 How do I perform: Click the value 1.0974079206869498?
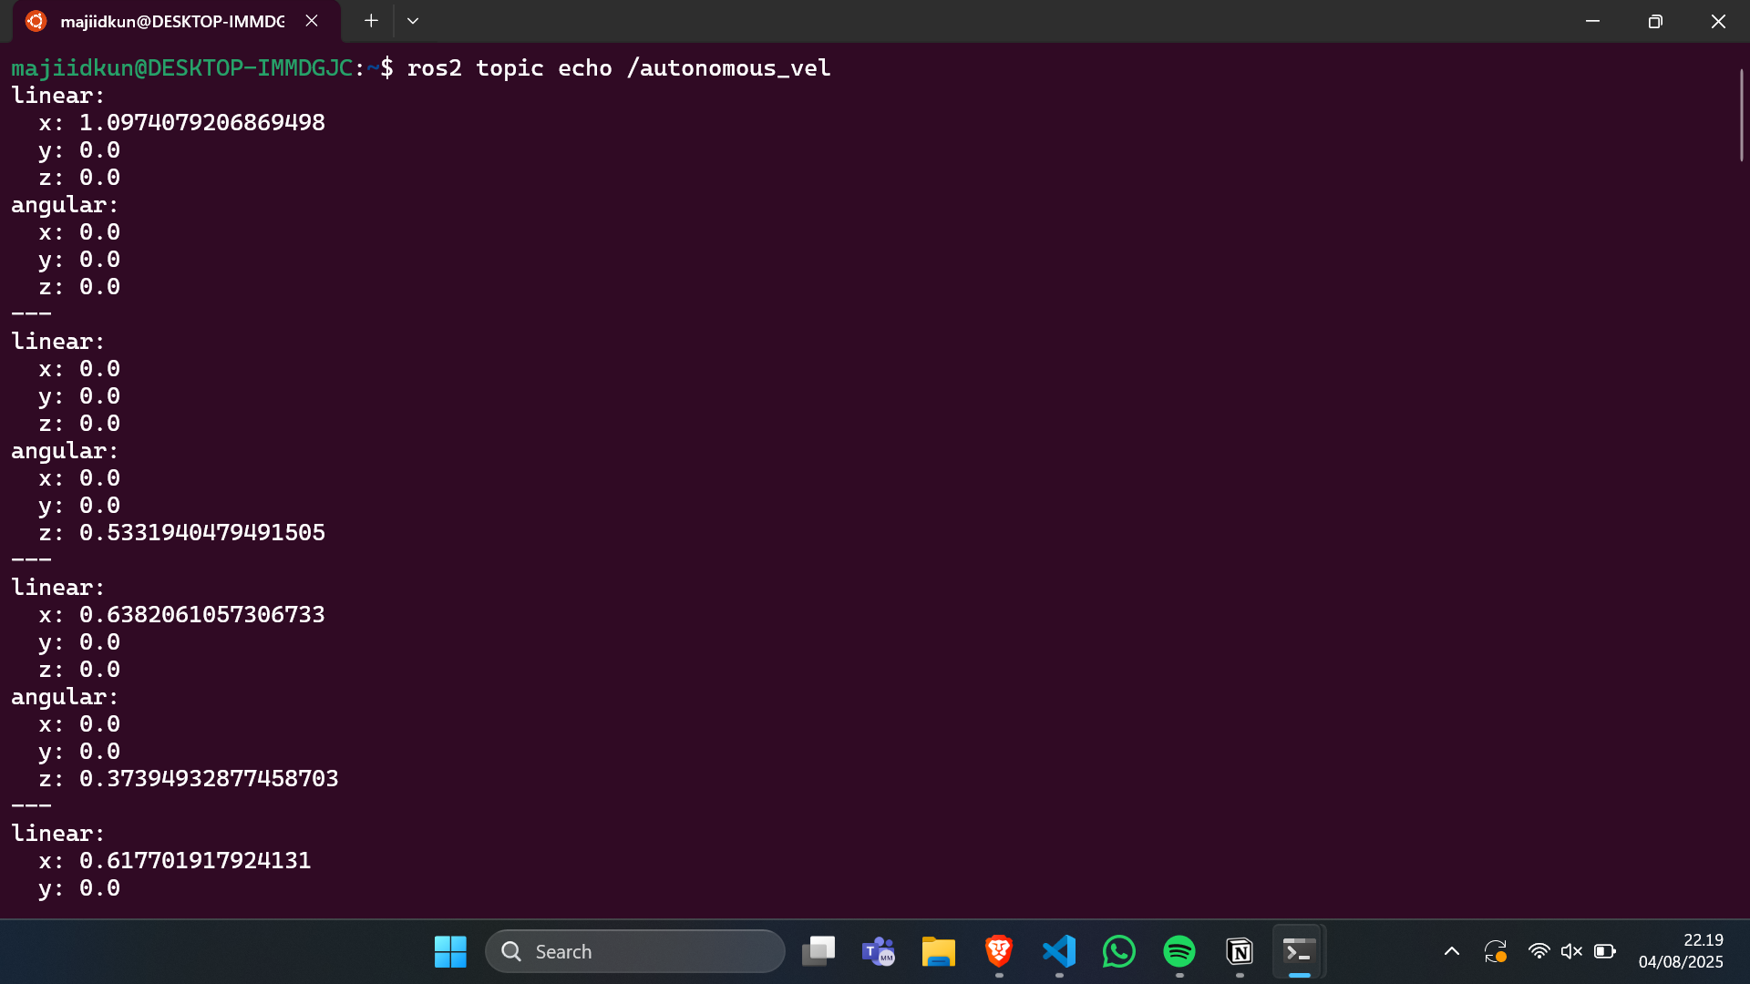pos(202,123)
